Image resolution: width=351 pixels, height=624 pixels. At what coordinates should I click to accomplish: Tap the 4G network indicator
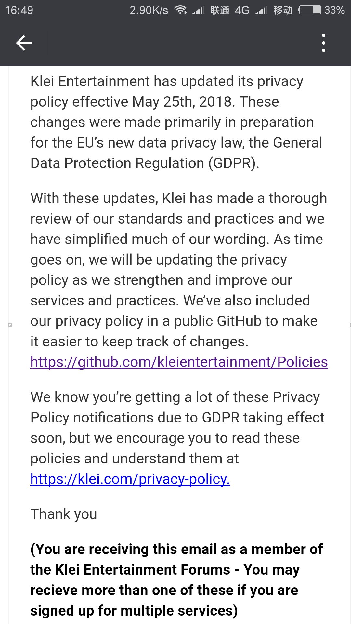242,10
